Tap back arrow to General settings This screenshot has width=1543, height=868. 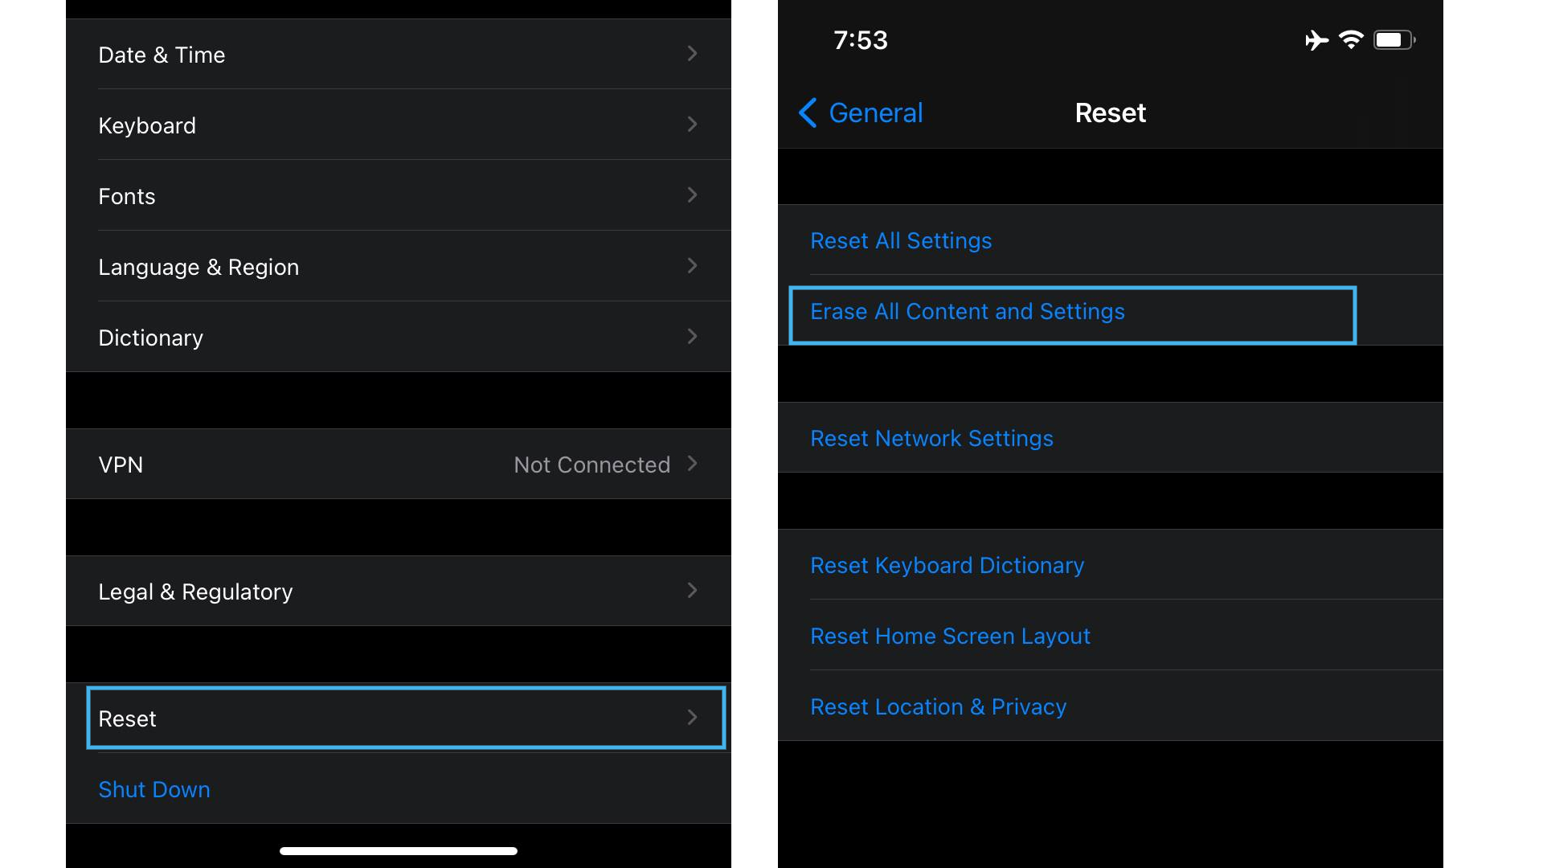[x=809, y=113]
